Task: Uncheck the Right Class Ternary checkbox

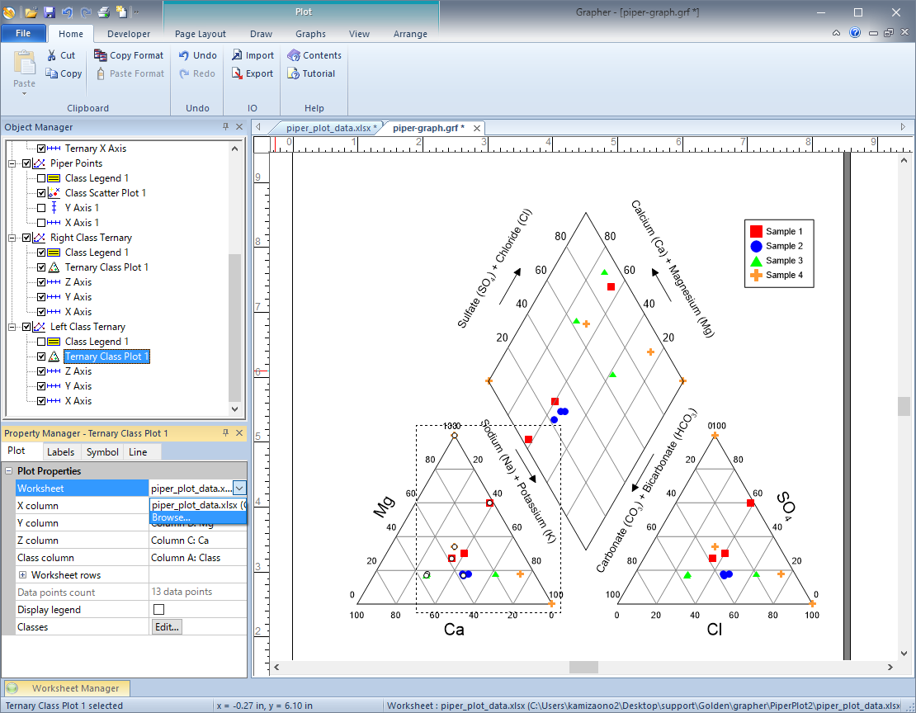Action: pyautogui.click(x=26, y=238)
